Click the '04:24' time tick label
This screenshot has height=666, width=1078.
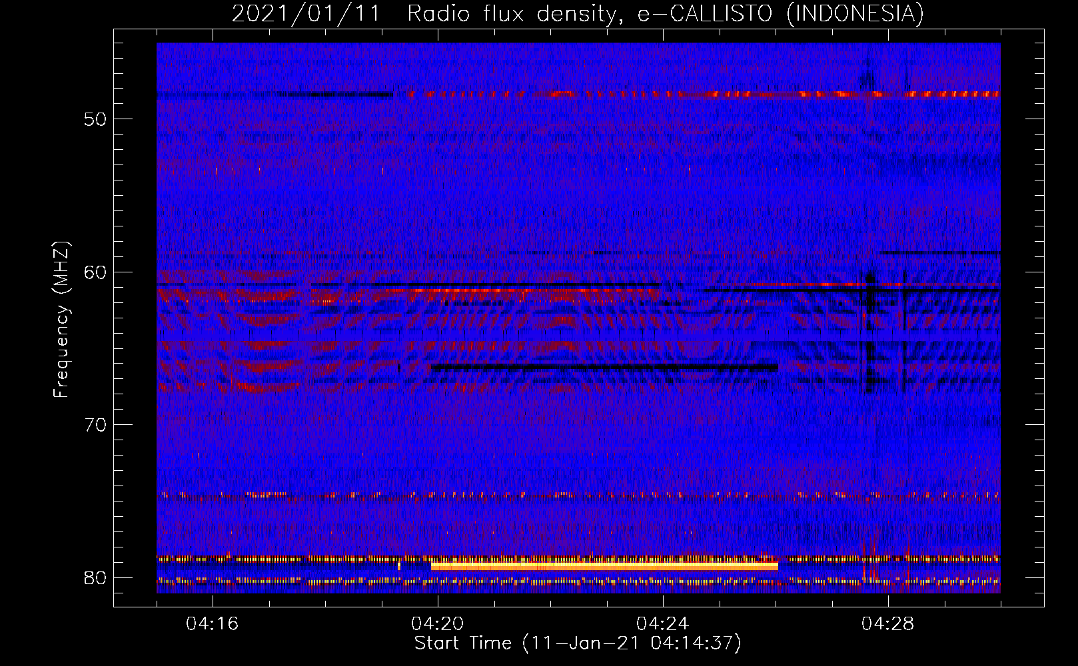pyautogui.click(x=663, y=624)
